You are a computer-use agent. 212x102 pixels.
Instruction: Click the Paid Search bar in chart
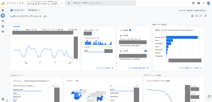(169, 44)
